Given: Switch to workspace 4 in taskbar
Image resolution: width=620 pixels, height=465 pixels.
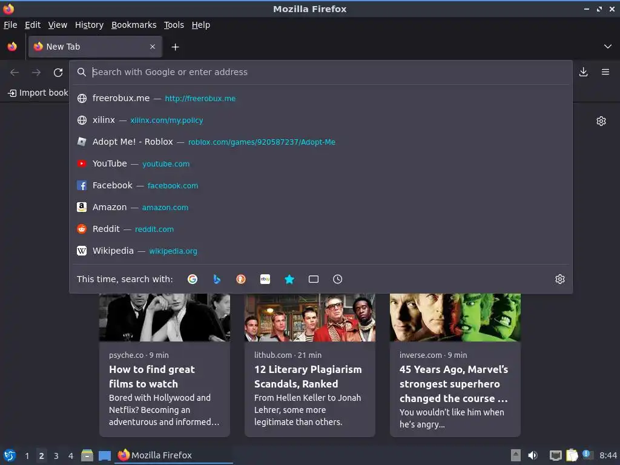Looking at the screenshot, I should [x=71, y=456].
